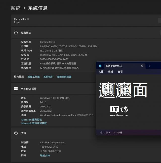
Task: Go back to 系统 in the breadcrumb
Action: [16, 8]
